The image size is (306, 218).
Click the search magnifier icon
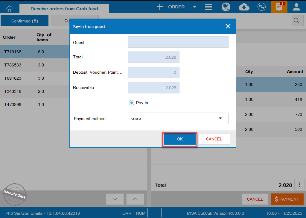click(296, 21)
